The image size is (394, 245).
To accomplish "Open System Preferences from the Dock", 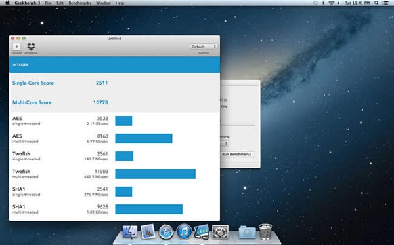I will coord(221,232).
